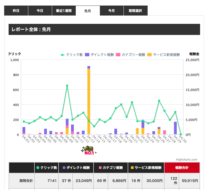Switch to the 今月 tab
Viewport: 207px width, 190px height.
tap(112, 11)
